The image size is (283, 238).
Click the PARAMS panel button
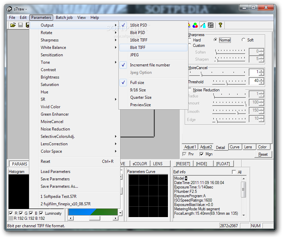(x=19, y=164)
